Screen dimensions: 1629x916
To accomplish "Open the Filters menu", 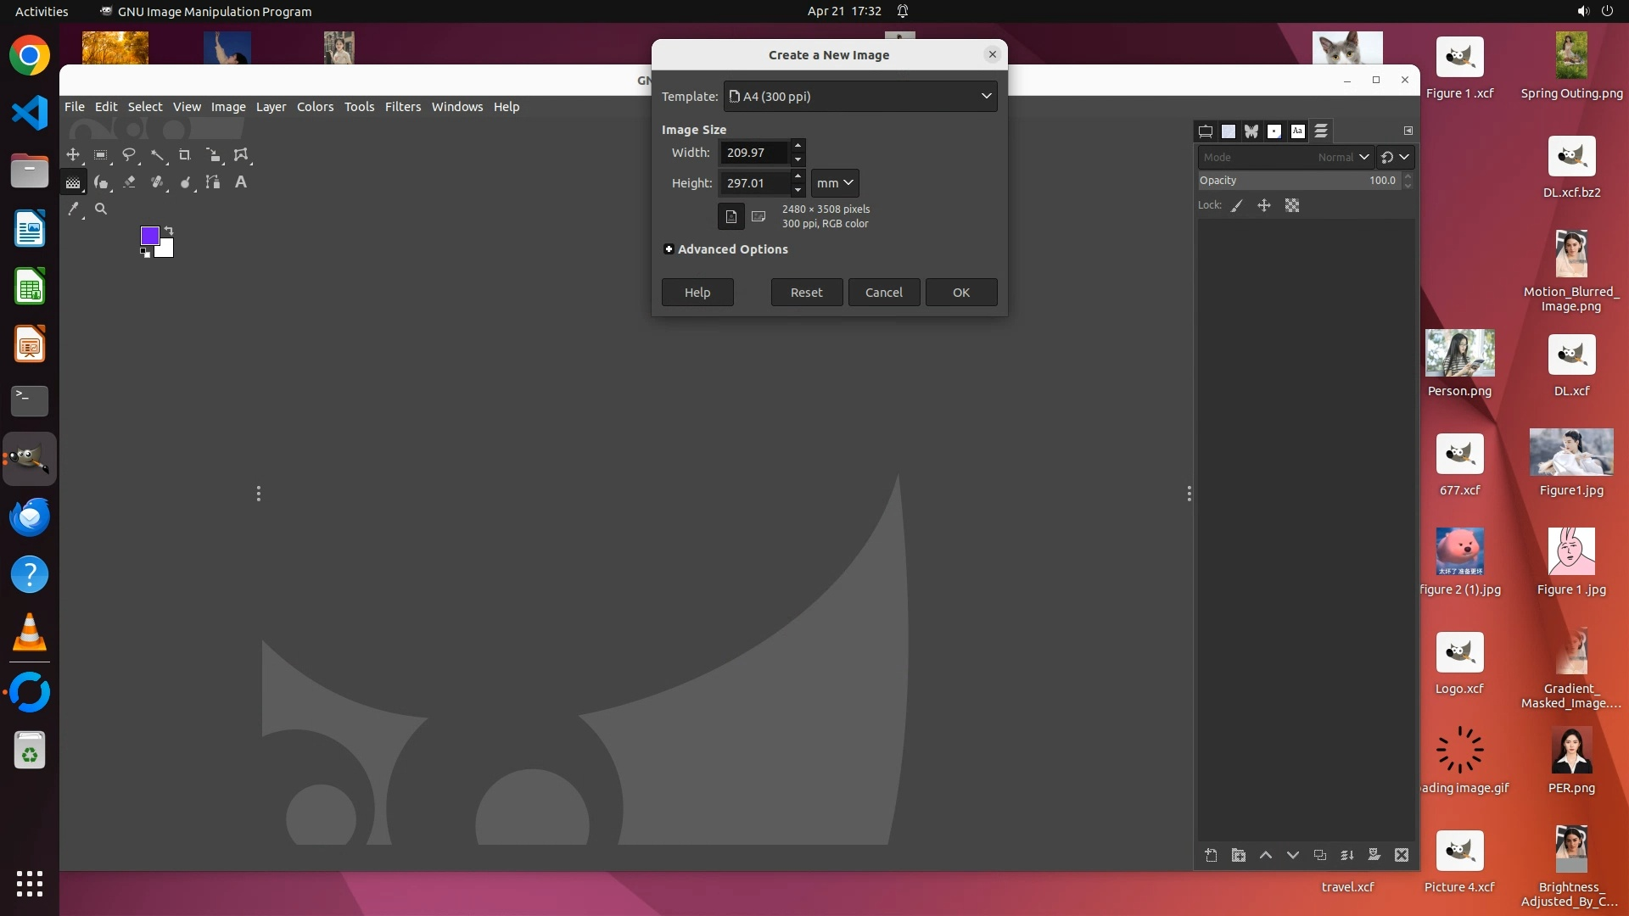I will pyautogui.click(x=402, y=107).
